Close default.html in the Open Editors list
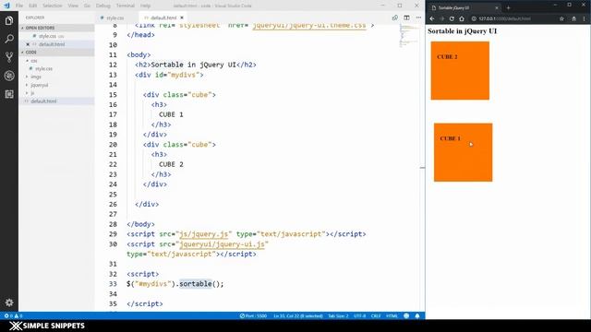The image size is (591, 332). pos(28,44)
